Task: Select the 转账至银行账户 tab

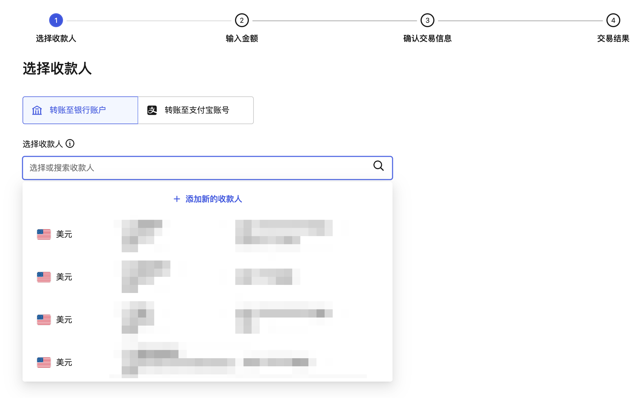Action: pyautogui.click(x=80, y=110)
